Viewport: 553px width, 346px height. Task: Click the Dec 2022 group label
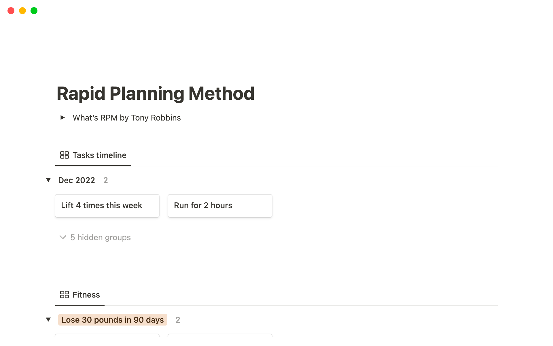(76, 180)
